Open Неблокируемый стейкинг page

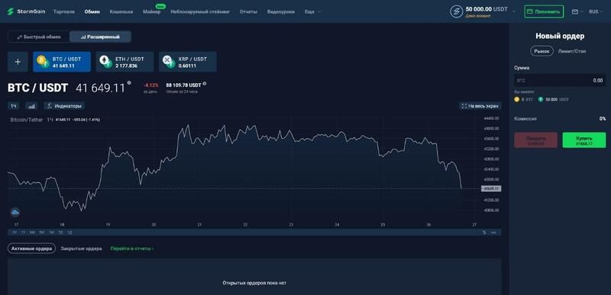200,11
